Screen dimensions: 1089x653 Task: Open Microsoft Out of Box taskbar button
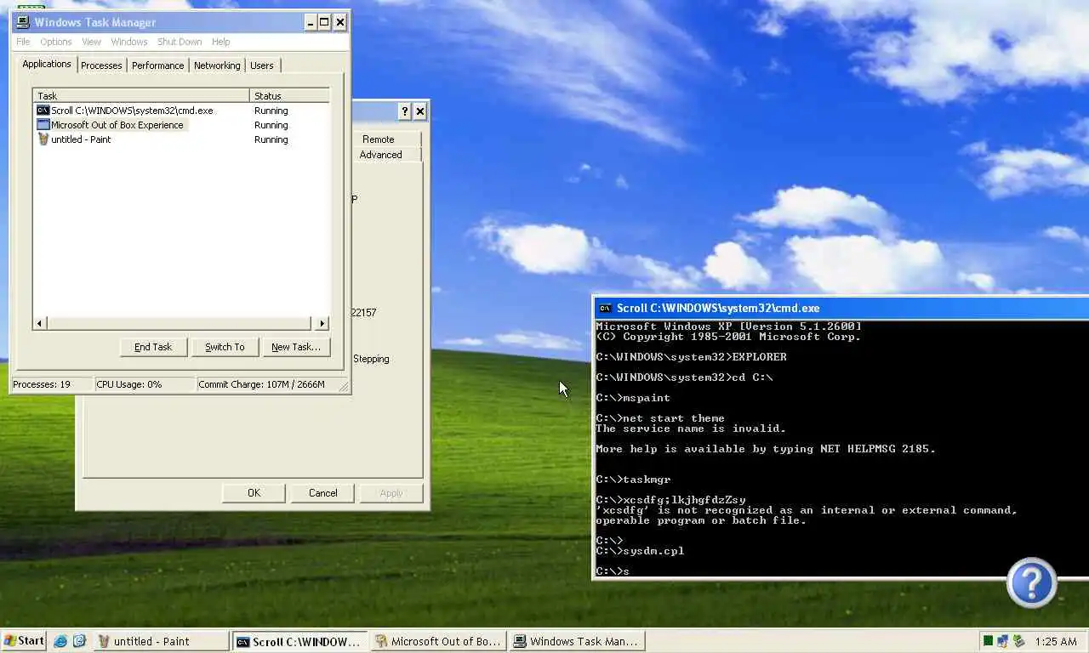coord(439,641)
